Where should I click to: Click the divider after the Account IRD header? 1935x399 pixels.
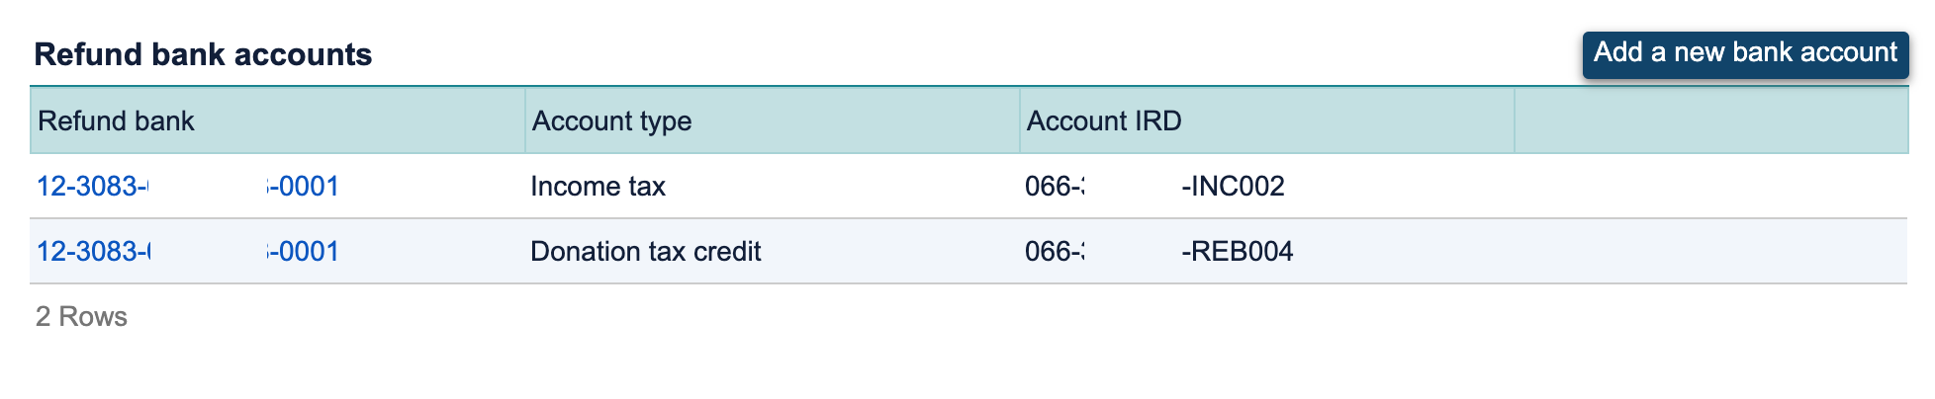pos(1515,120)
